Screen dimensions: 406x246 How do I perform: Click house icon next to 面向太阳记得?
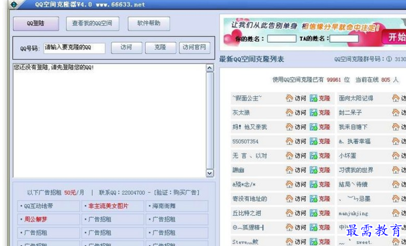click(x=396, y=98)
